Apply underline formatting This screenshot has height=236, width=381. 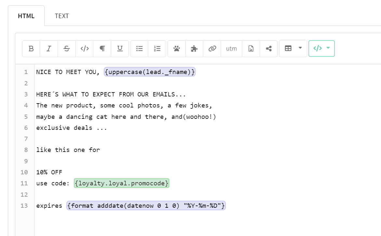point(120,48)
